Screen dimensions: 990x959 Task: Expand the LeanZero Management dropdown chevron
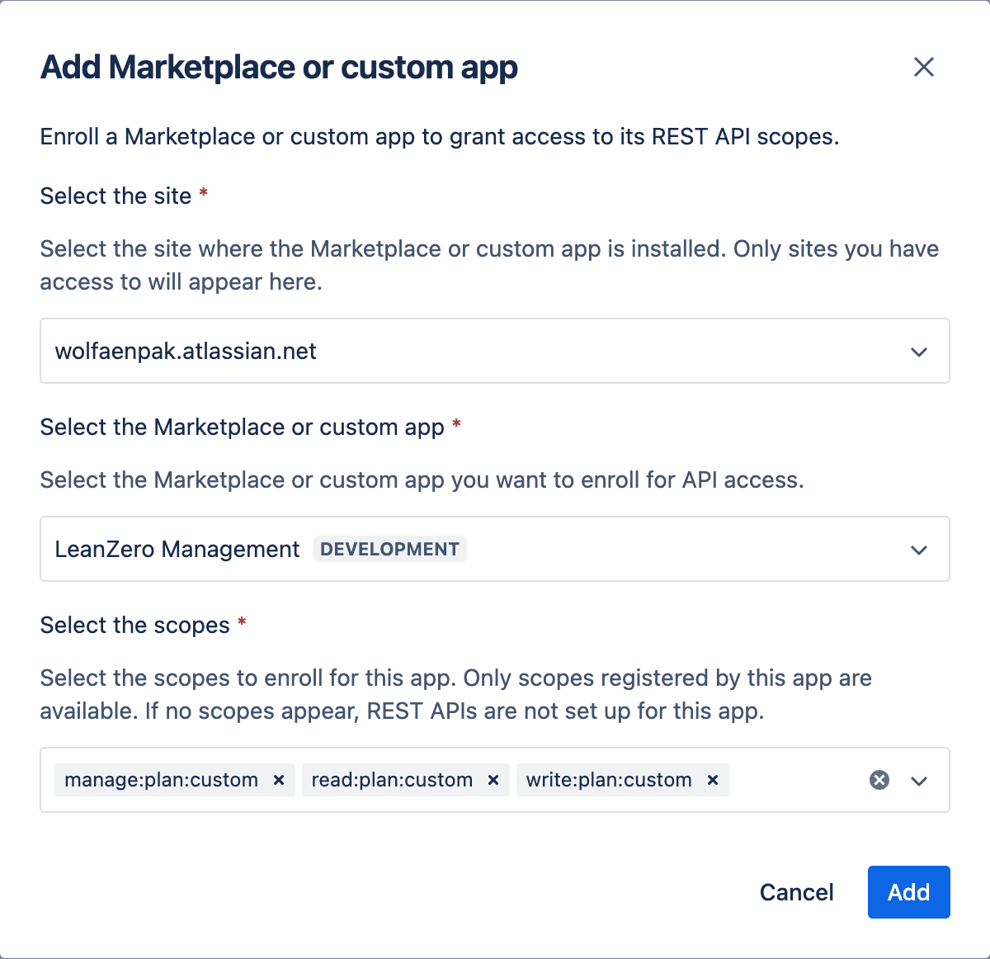click(x=919, y=550)
